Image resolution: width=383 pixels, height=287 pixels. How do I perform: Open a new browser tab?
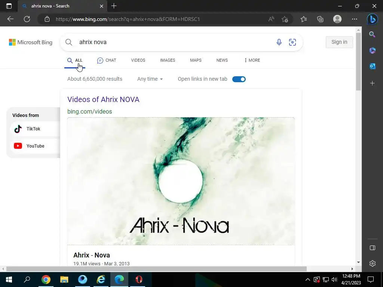coord(114,6)
